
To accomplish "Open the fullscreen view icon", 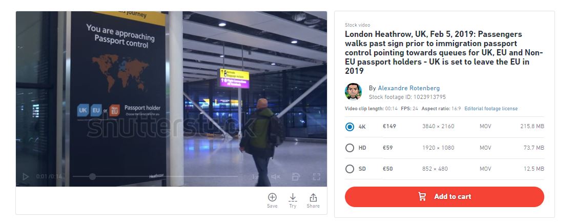I will click(x=317, y=177).
